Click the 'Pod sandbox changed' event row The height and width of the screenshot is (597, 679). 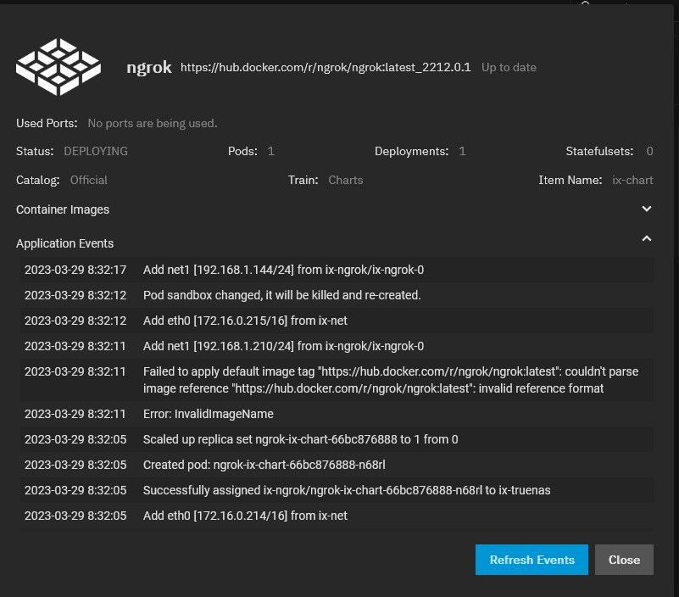point(337,295)
